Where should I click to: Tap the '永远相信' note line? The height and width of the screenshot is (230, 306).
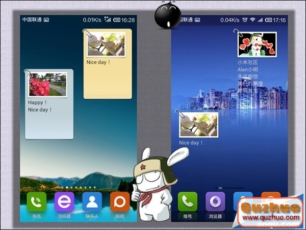[248, 76]
